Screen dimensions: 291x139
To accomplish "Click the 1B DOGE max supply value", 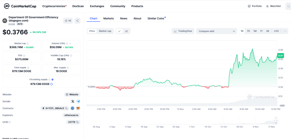I will click(x=61, y=71).
